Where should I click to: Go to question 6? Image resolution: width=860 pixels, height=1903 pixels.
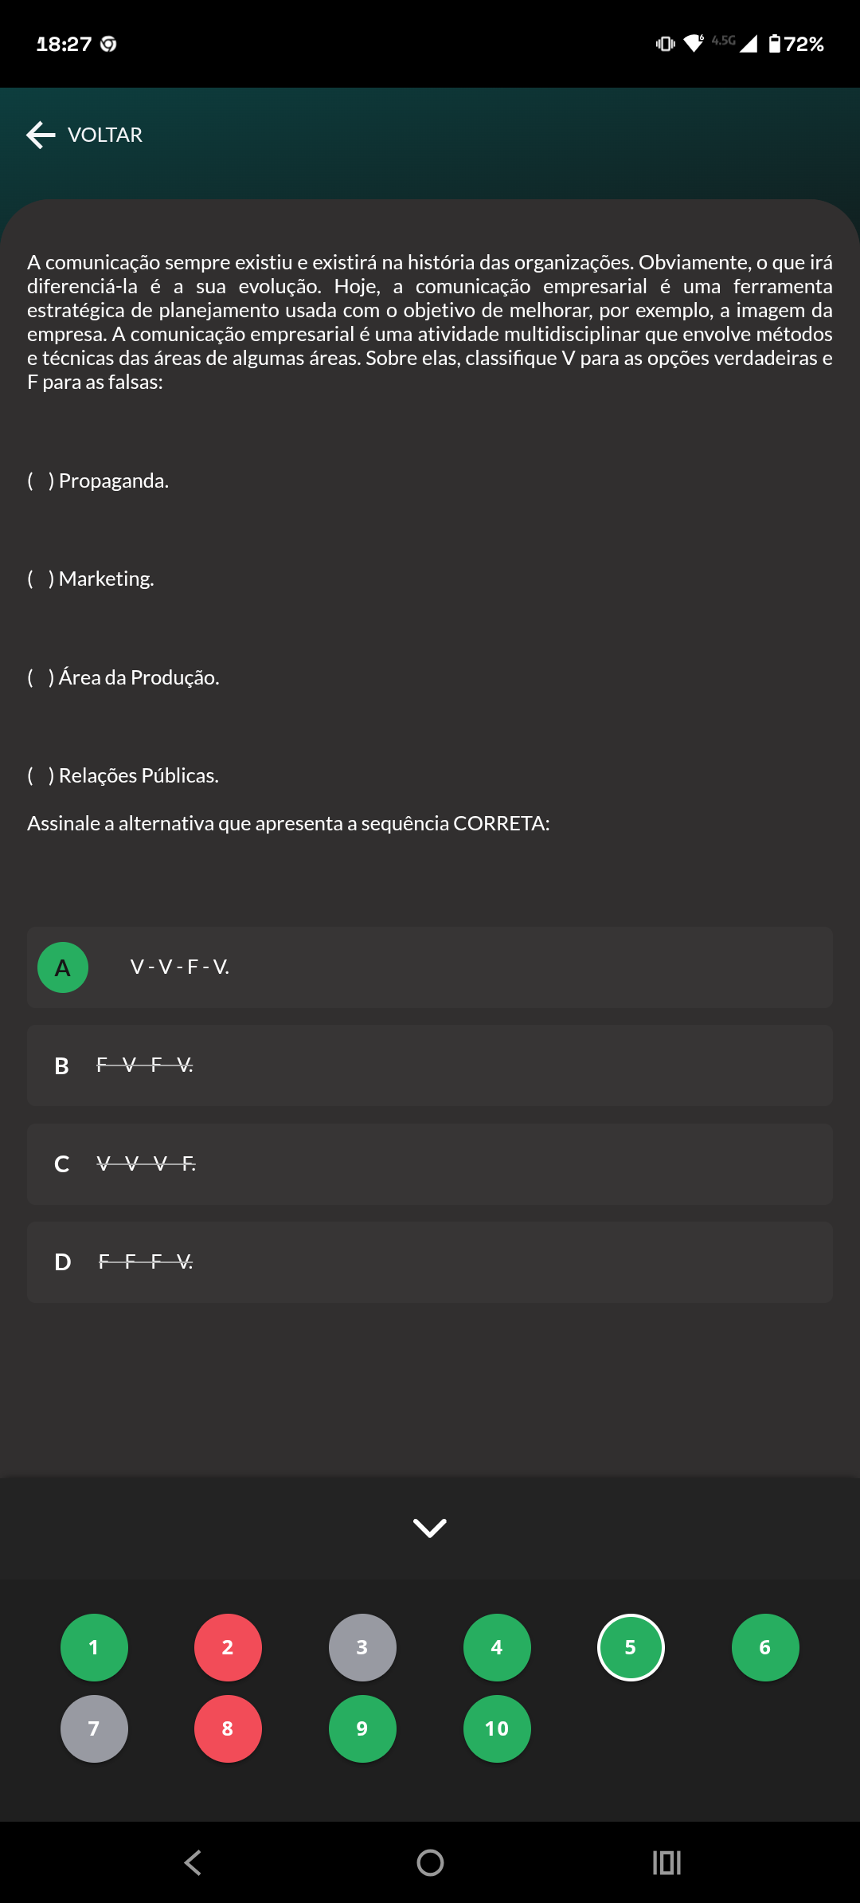click(765, 1647)
